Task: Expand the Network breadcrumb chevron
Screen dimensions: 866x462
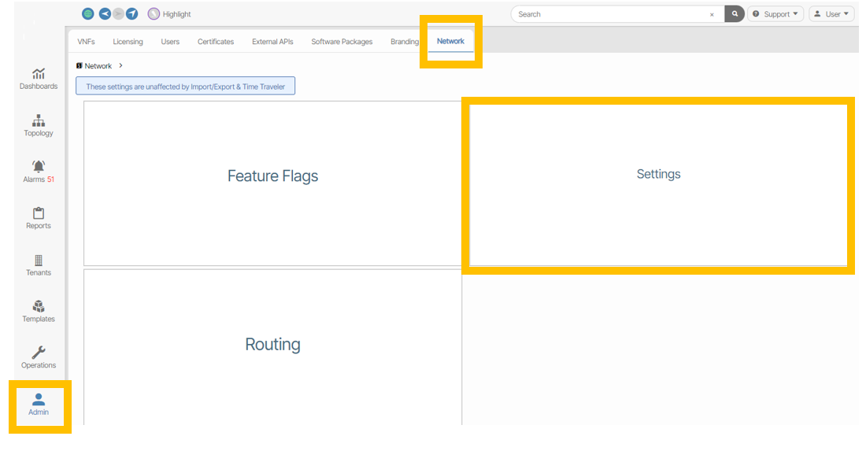Action: pos(120,66)
